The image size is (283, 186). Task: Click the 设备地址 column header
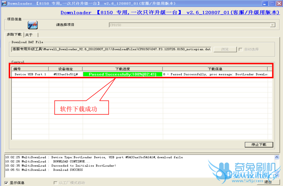[66, 69]
